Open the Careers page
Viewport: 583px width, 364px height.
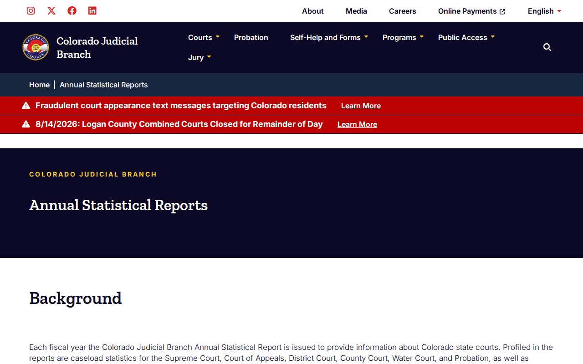403,11
